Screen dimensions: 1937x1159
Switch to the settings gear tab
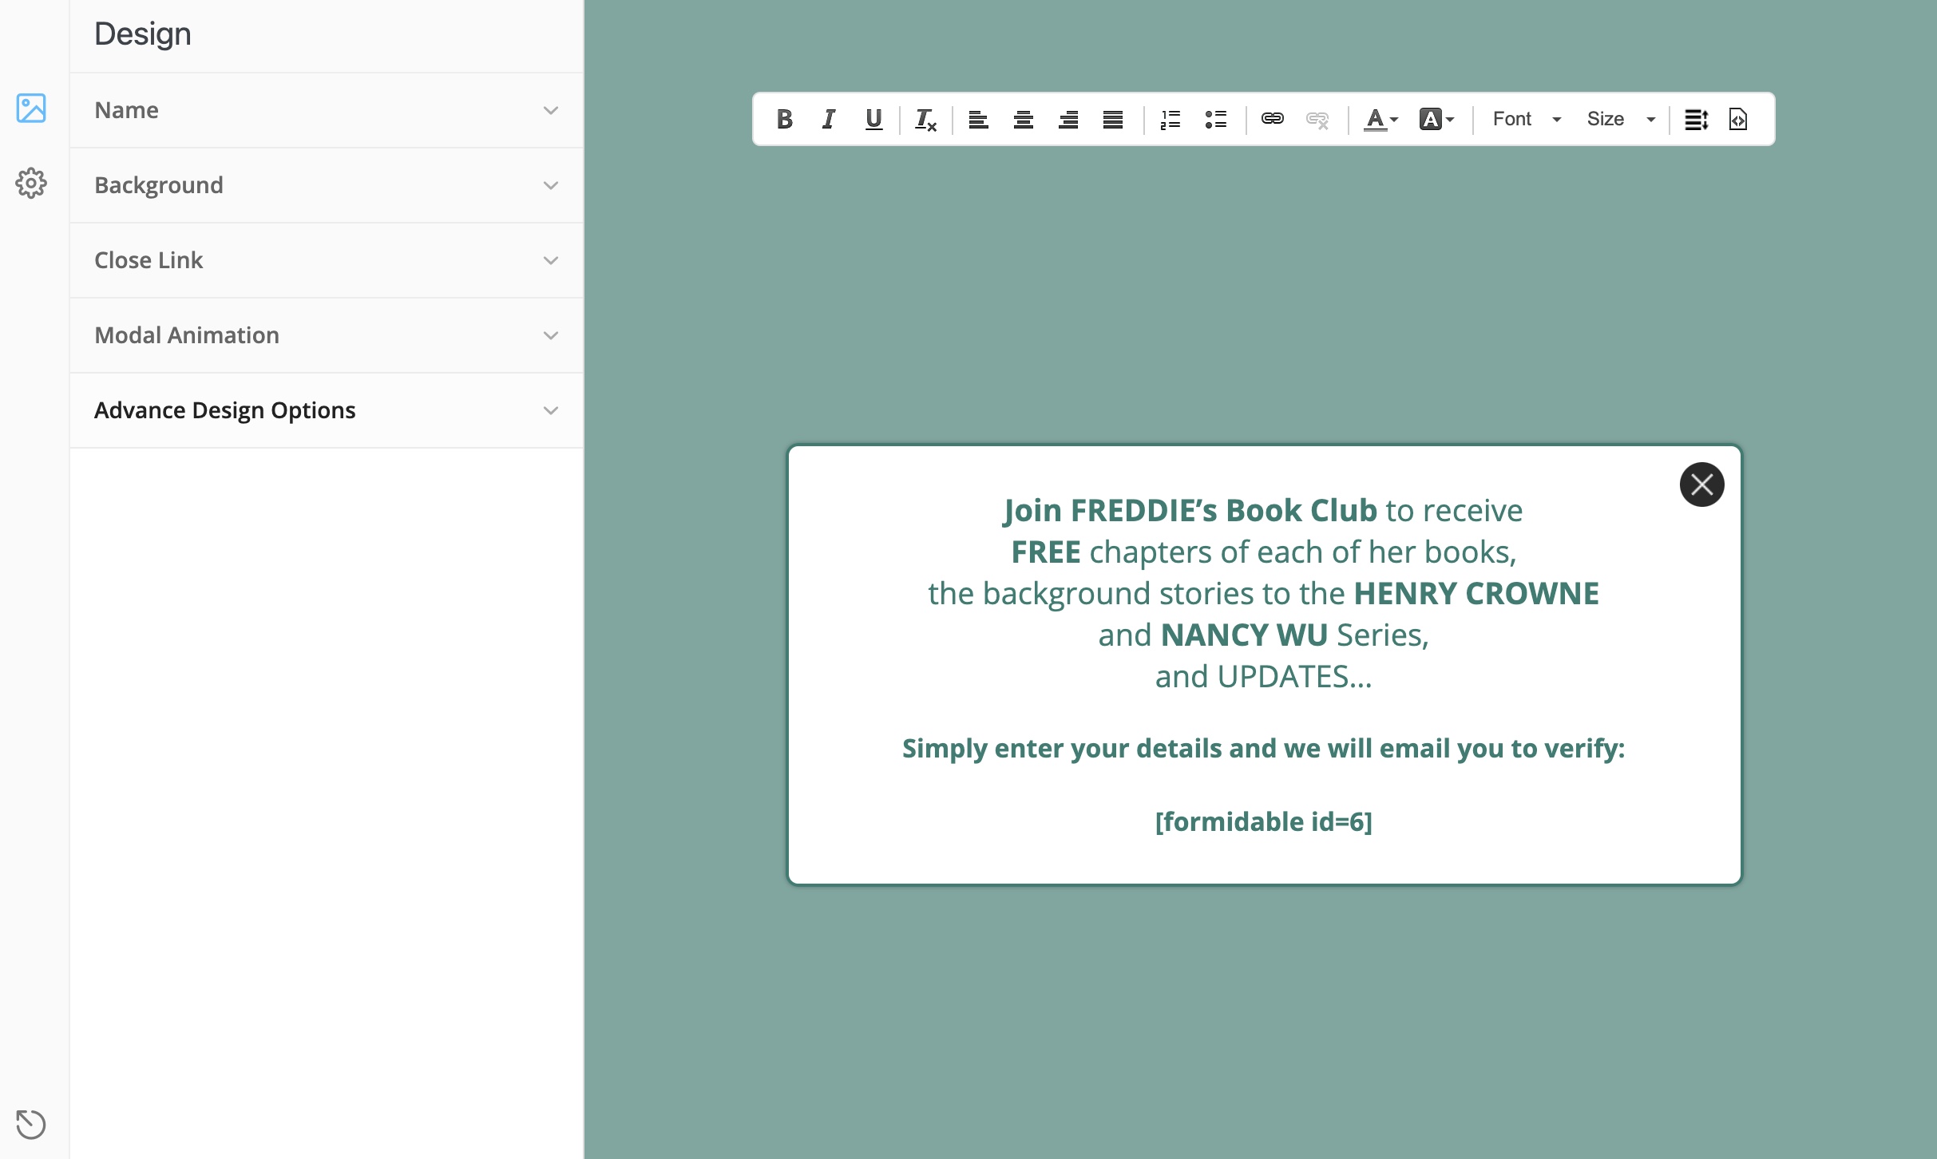tap(31, 184)
